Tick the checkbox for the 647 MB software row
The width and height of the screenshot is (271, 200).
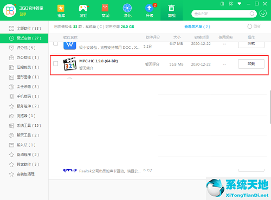pyautogui.click(x=56, y=43)
